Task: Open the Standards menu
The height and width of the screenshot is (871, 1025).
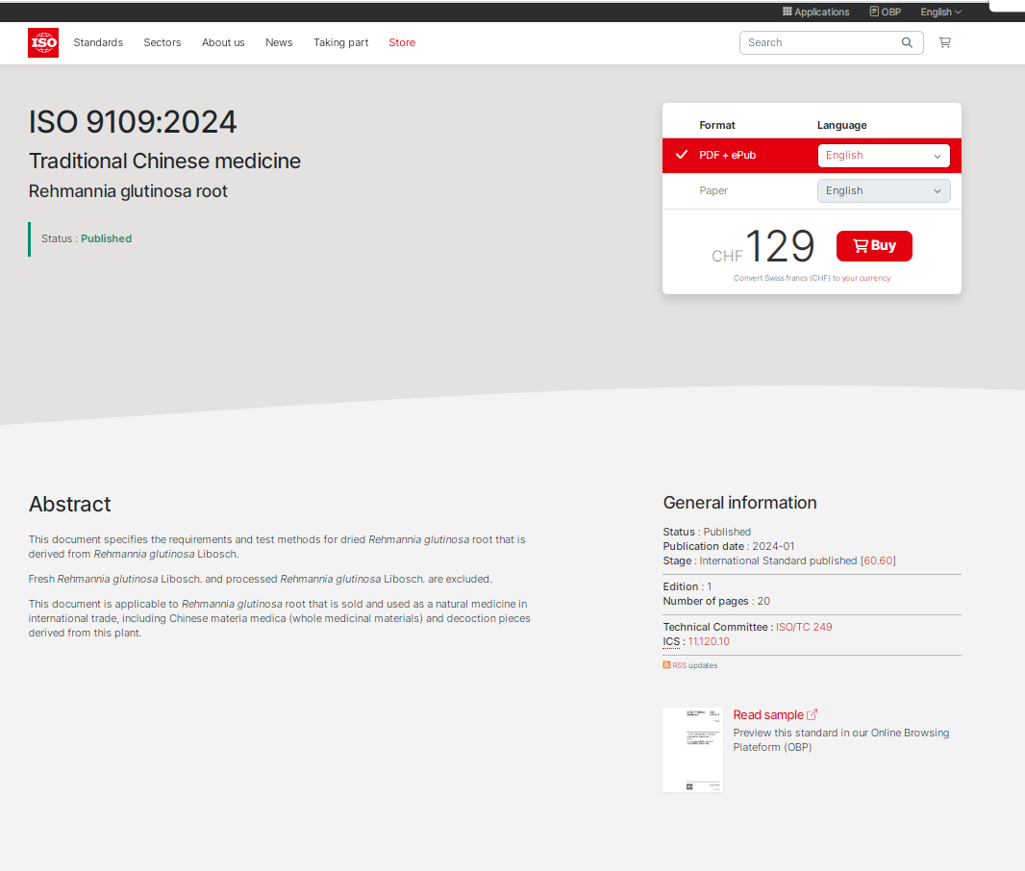Action: point(98,42)
